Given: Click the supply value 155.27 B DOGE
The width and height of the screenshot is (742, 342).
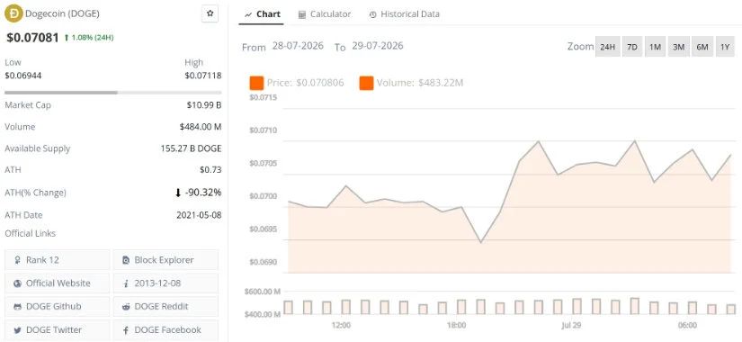Looking at the screenshot, I should coord(192,148).
